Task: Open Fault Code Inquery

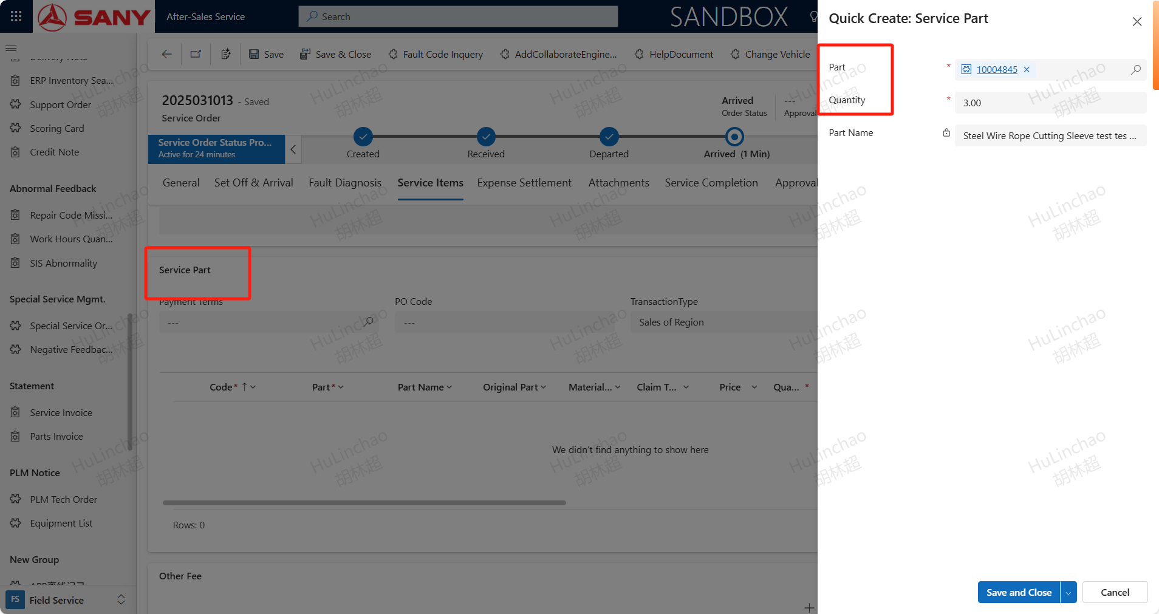Action: pos(436,54)
